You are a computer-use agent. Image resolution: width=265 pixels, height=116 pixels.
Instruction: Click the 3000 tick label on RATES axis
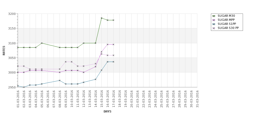click(12, 72)
